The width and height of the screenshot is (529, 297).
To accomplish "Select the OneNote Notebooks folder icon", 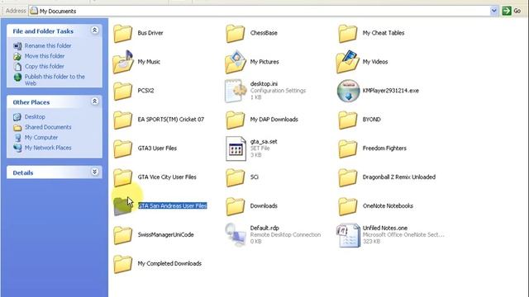I will coord(348,206).
